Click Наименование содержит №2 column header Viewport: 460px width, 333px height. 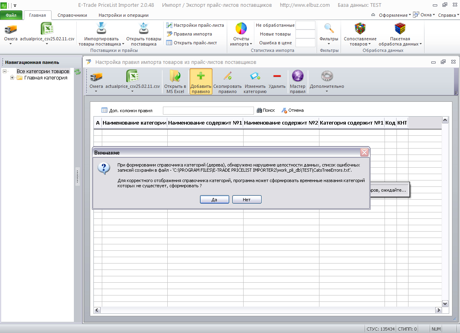(281, 123)
